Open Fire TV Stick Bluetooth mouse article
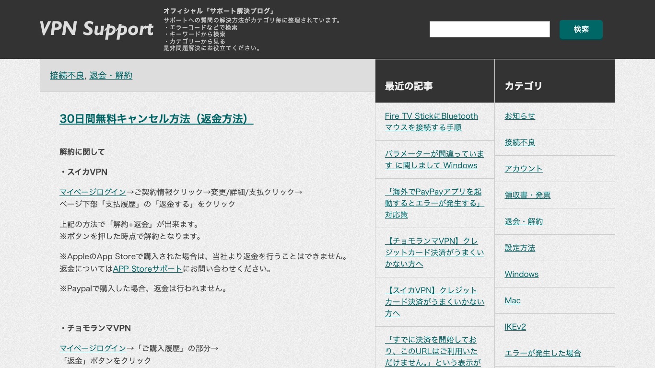This screenshot has width=655, height=368. coord(432,122)
